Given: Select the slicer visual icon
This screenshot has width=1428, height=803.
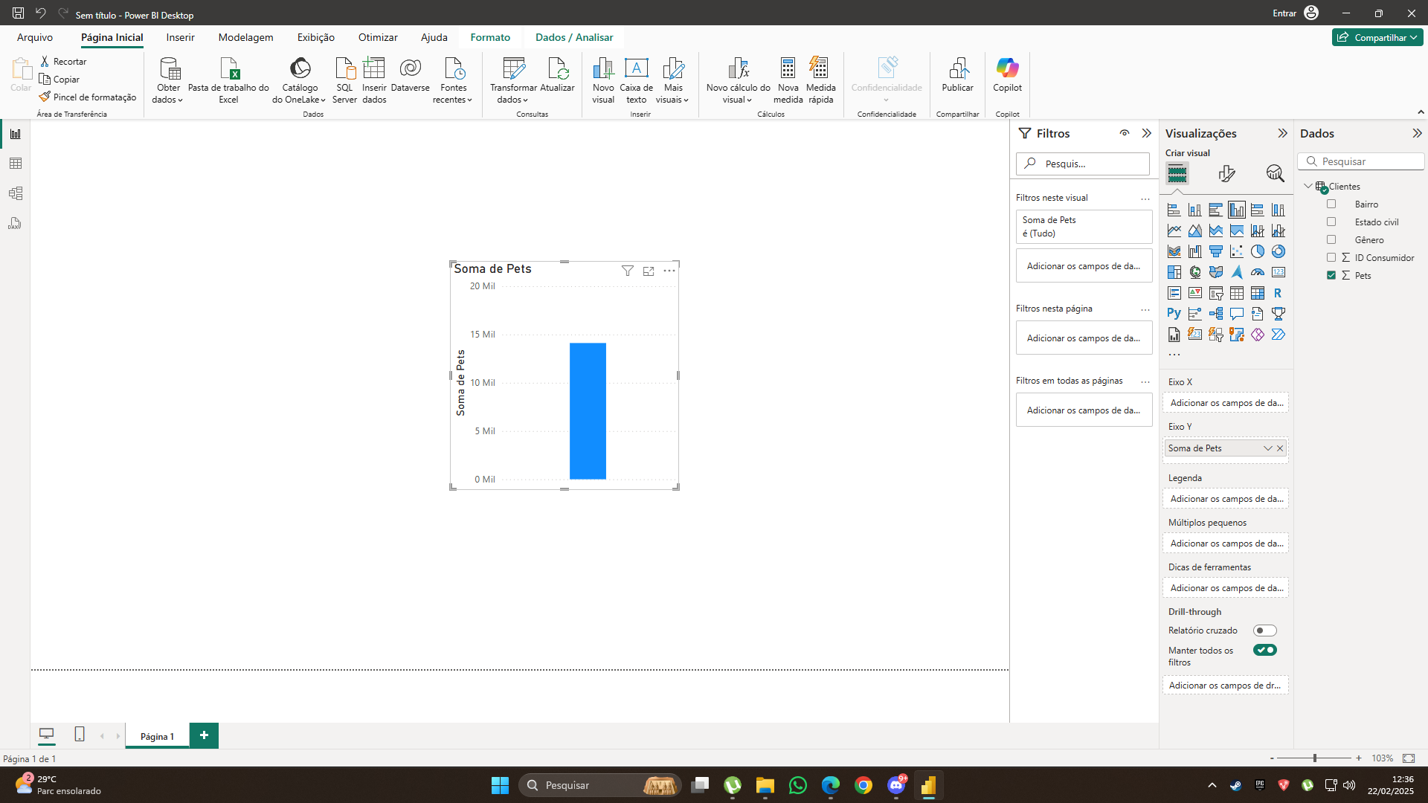Looking at the screenshot, I should pyautogui.click(x=1216, y=293).
